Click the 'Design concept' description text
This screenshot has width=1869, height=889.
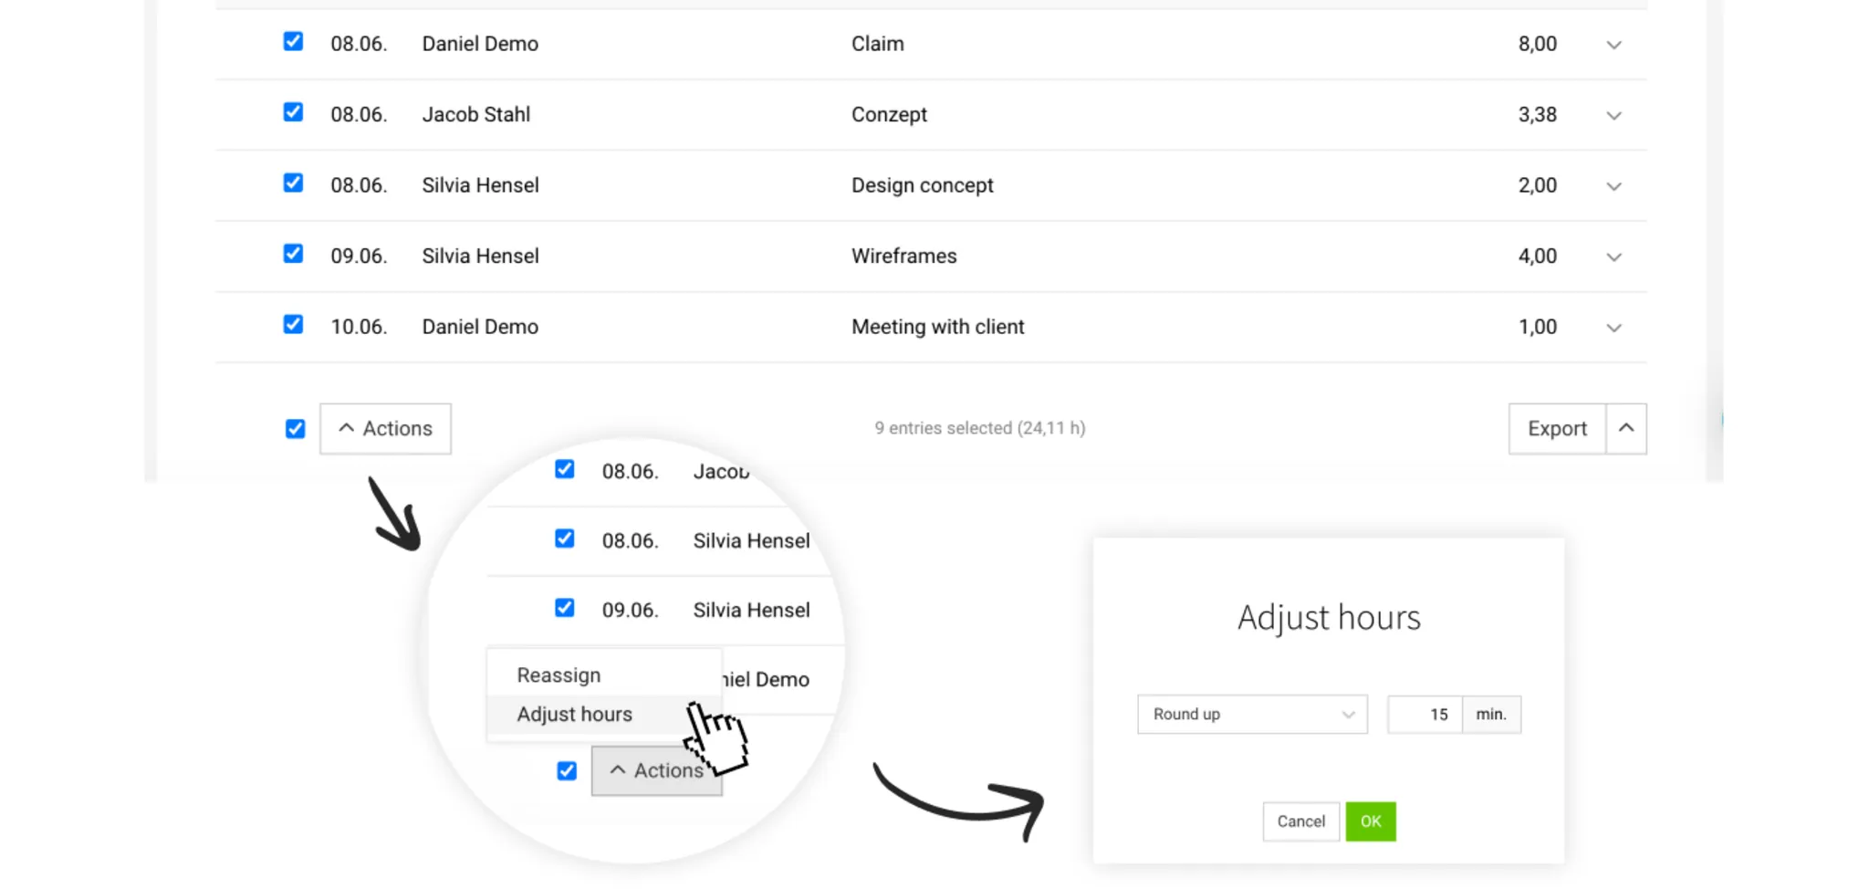click(x=922, y=185)
